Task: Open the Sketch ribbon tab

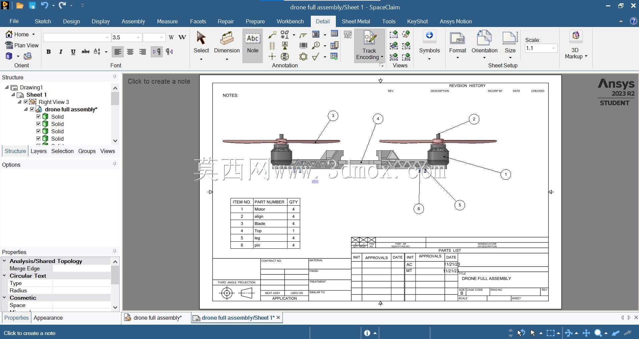Action: click(43, 21)
